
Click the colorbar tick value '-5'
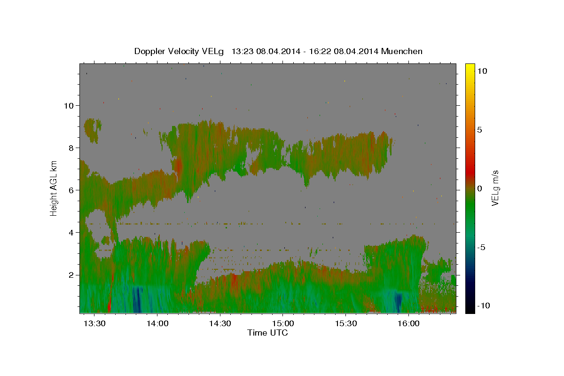481,247
